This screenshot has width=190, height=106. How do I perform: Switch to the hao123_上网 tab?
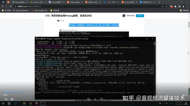point(37,2)
